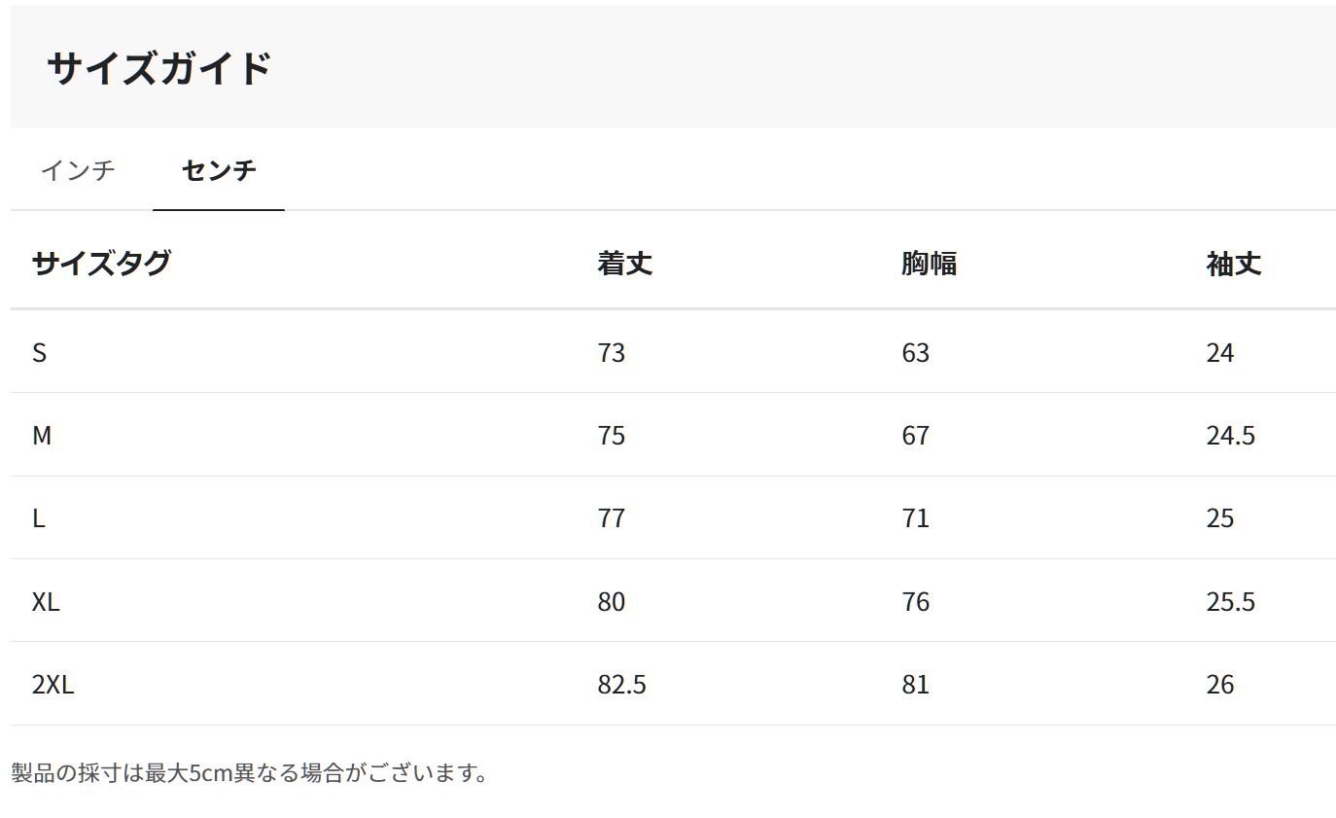Click the サイズタグ column header
The width and height of the screenshot is (1336, 818).
101,263
